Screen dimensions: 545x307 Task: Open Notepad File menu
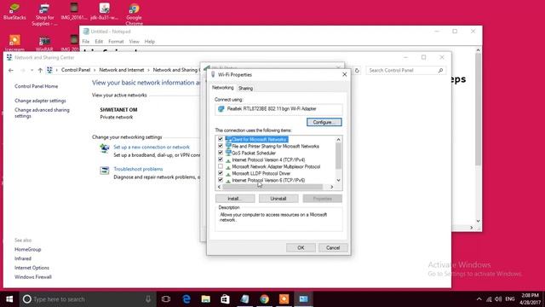click(86, 42)
